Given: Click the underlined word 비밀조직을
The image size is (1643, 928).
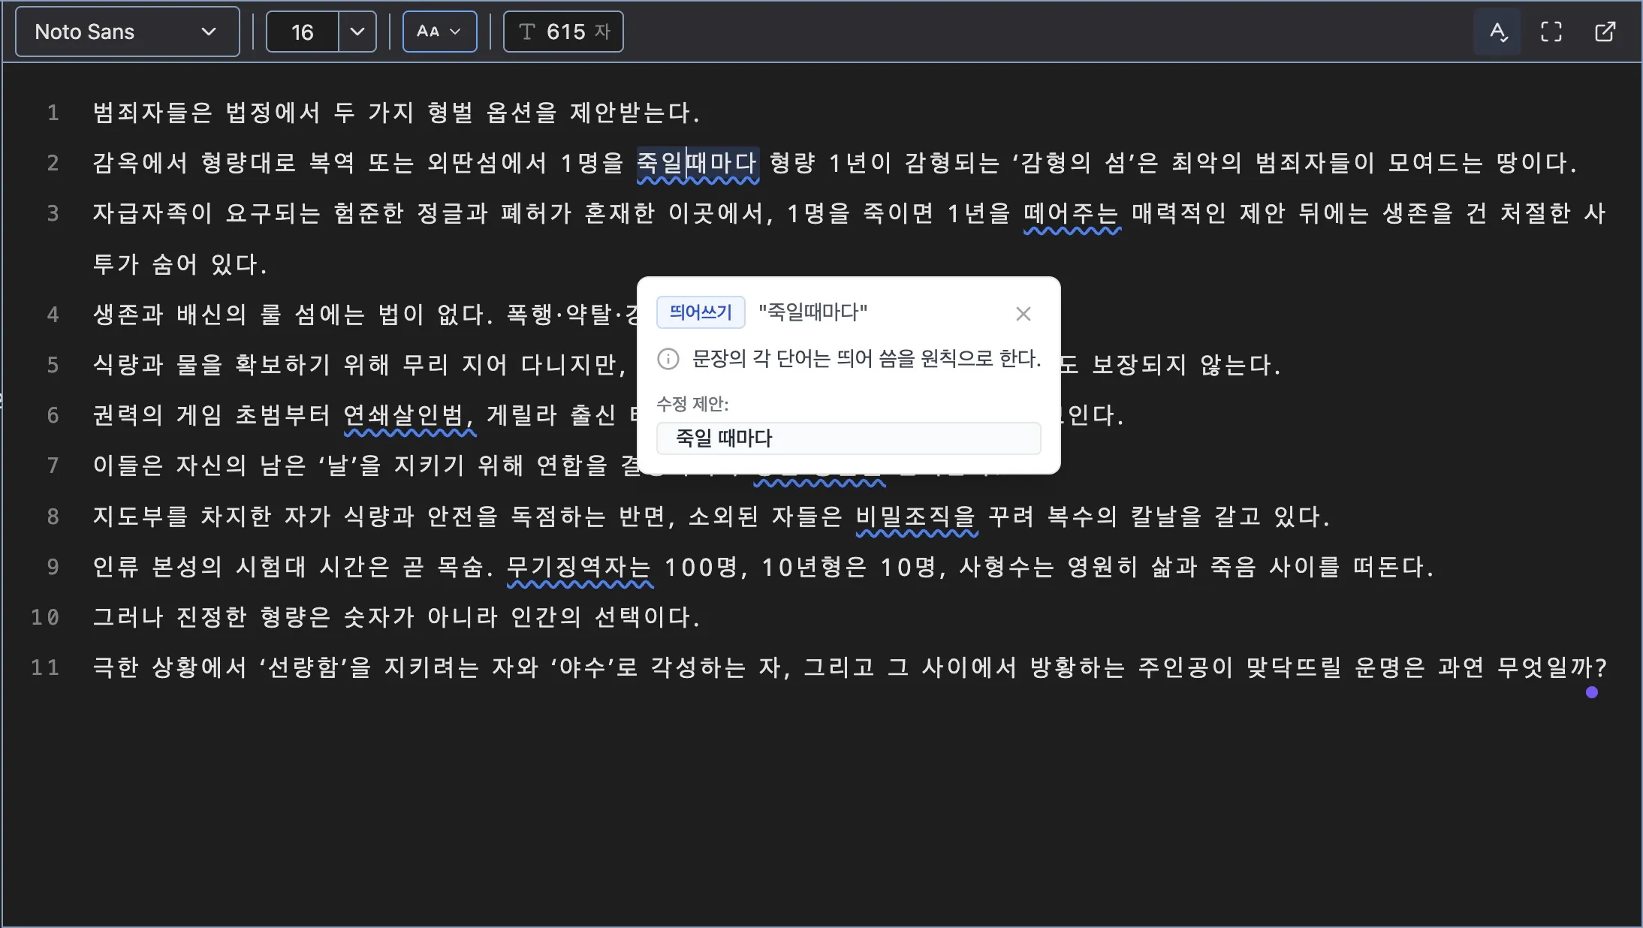Looking at the screenshot, I should [x=916, y=516].
